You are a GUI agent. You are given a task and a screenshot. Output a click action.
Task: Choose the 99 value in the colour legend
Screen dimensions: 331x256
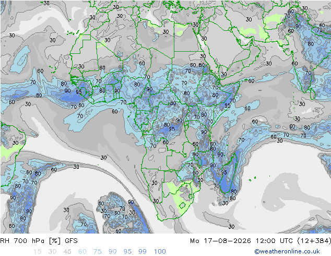(x=143, y=252)
